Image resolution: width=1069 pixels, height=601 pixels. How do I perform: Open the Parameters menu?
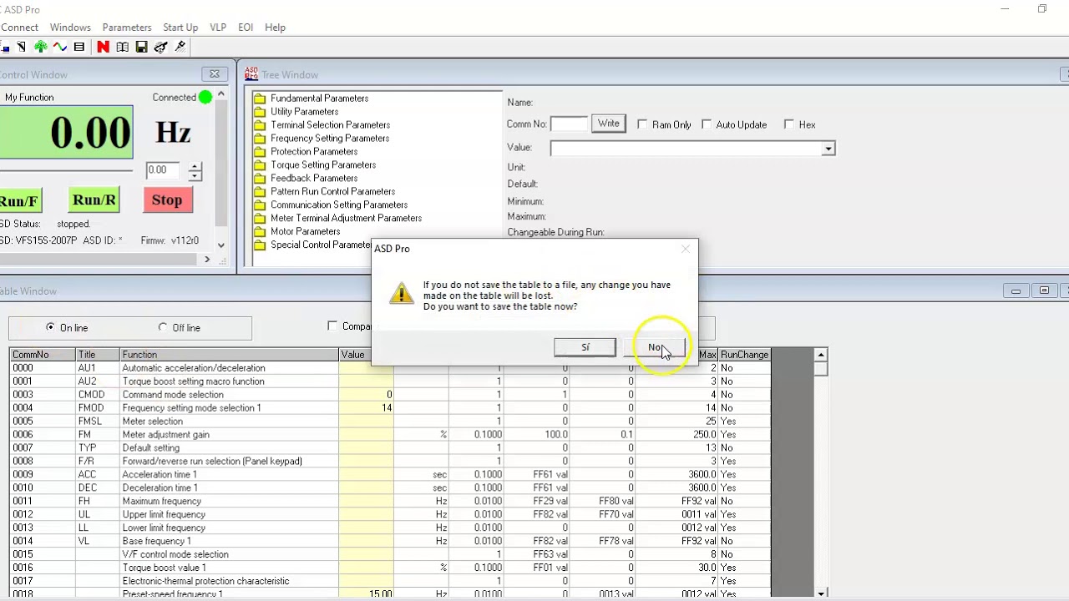point(127,28)
